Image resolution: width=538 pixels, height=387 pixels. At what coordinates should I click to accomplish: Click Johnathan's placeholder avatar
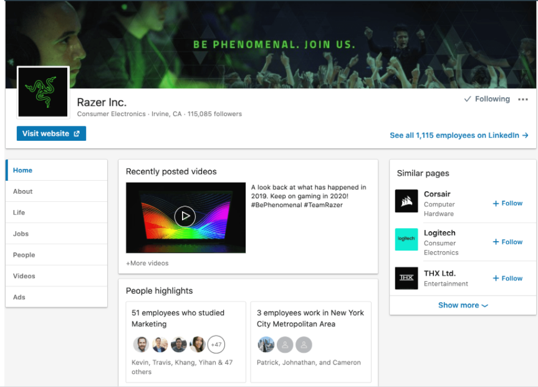(285, 345)
